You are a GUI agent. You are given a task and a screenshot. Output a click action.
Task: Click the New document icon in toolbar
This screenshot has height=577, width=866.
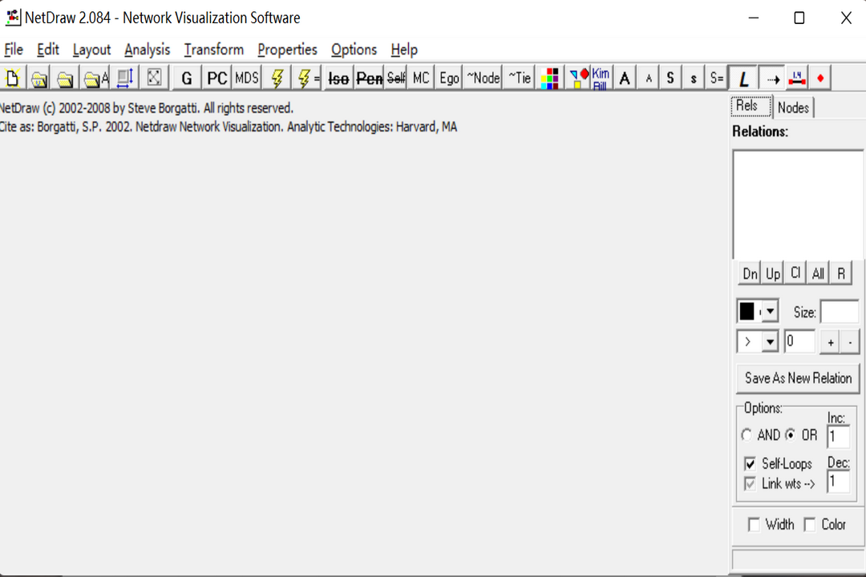pyautogui.click(x=13, y=78)
